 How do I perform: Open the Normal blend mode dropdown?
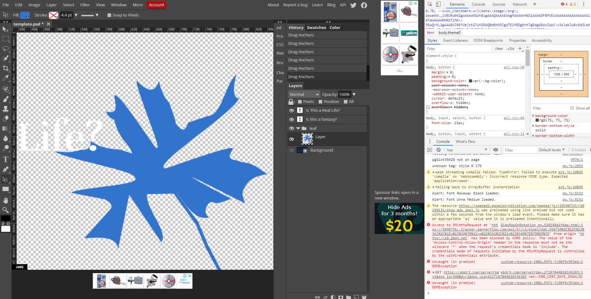pos(304,94)
